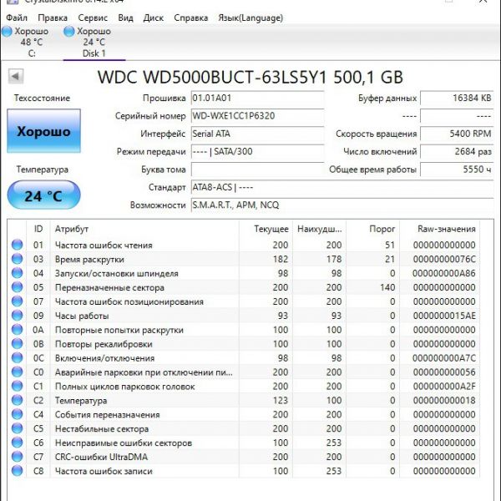The height and width of the screenshot is (501, 501).
Task: Open the Справка menu
Action: [190, 18]
